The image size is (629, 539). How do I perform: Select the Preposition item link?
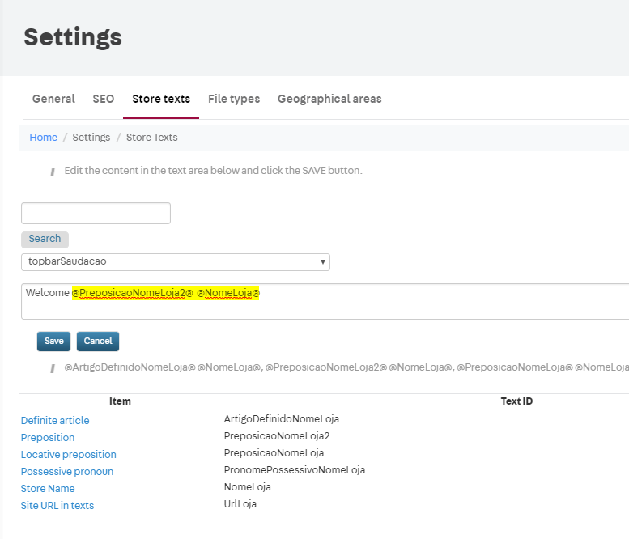pyautogui.click(x=48, y=438)
